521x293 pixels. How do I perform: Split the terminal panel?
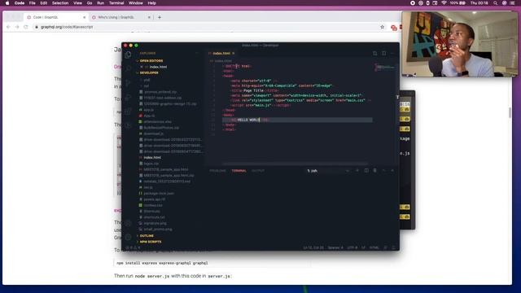[x=366, y=170]
